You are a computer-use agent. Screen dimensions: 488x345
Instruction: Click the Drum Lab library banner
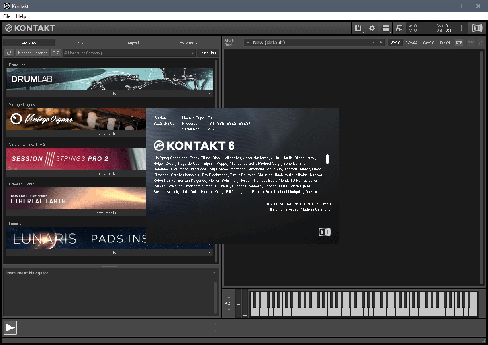[x=110, y=79]
